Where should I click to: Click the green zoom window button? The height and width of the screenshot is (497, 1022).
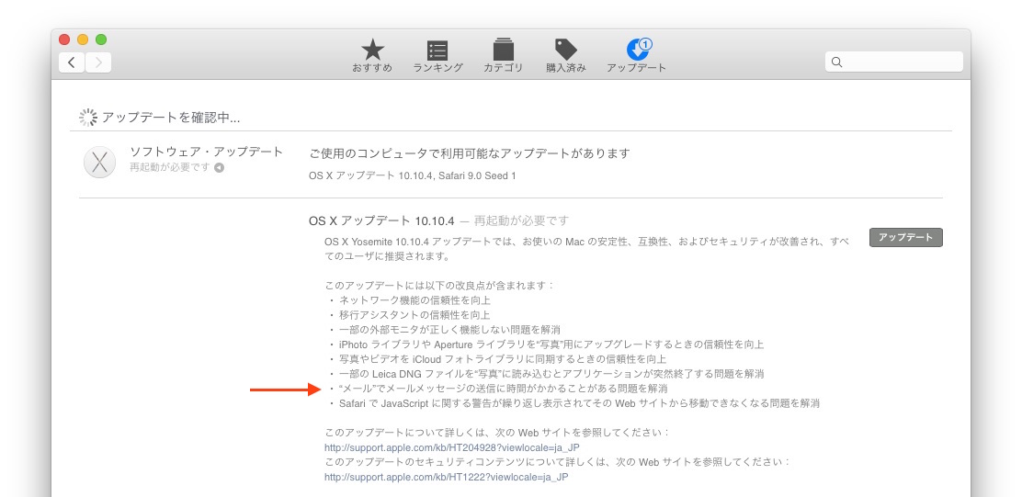tap(101, 40)
